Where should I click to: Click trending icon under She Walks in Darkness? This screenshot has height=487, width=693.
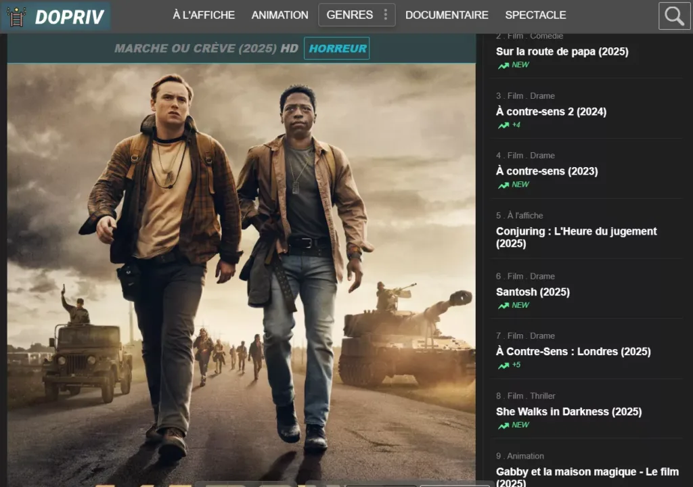503,426
